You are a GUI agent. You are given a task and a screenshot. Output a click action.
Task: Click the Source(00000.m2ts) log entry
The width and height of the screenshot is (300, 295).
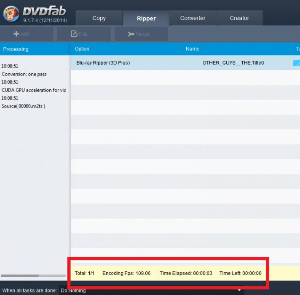[x=24, y=106]
